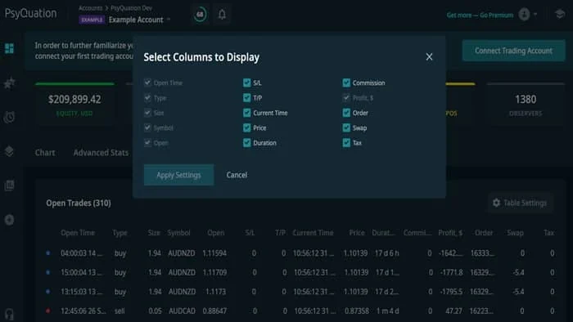Select open price cell 1.11709
Viewport: 573px width, 322px height.
[214, 272]
